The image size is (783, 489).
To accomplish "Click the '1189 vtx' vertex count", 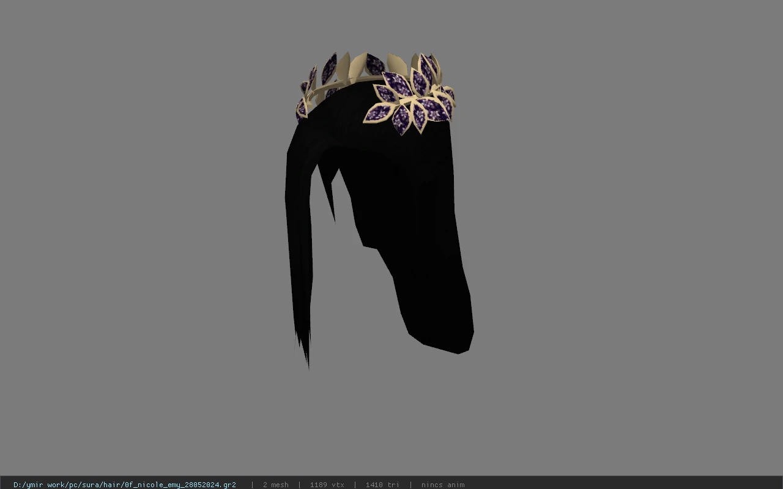I will (x=327, y=485).
